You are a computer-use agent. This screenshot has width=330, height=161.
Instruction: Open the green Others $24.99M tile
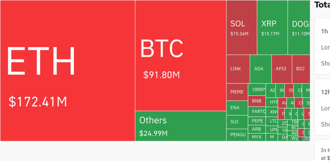click(x=180, y=126)
